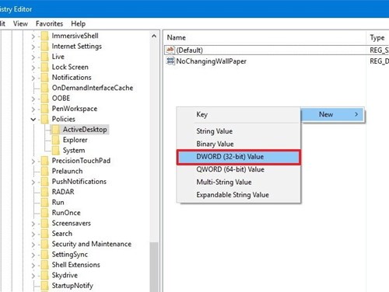Click the Prelaunch folder icon
The width and height of the screenshot is (389, 292).
(45, 171)
